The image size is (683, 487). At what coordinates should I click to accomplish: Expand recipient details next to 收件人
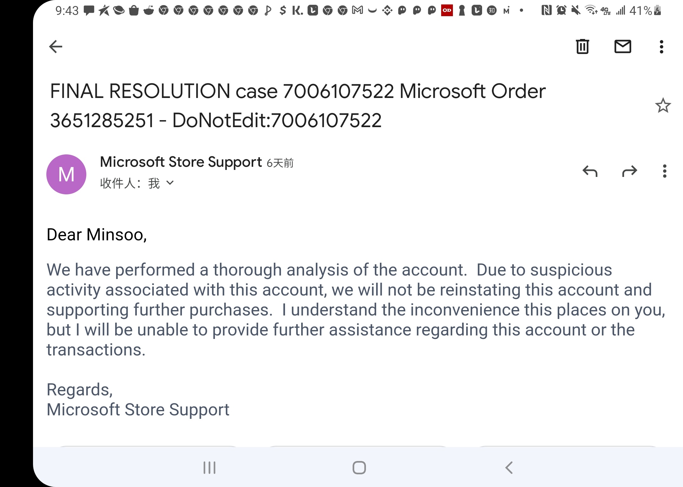[170, 183]
